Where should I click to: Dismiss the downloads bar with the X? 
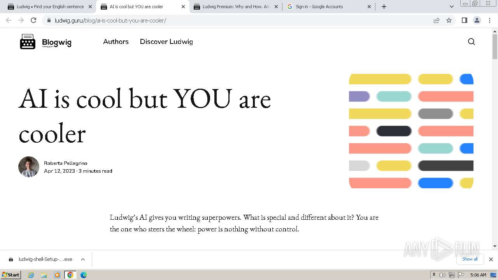[491, 259]
